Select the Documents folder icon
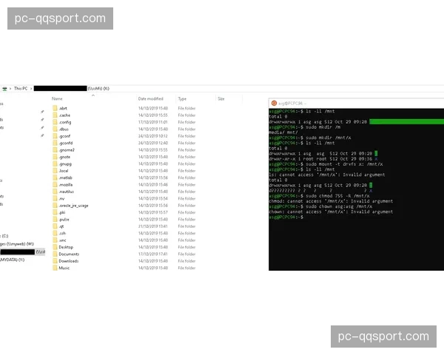The height and width of the screenshot is (355, 444). [55, 254]
